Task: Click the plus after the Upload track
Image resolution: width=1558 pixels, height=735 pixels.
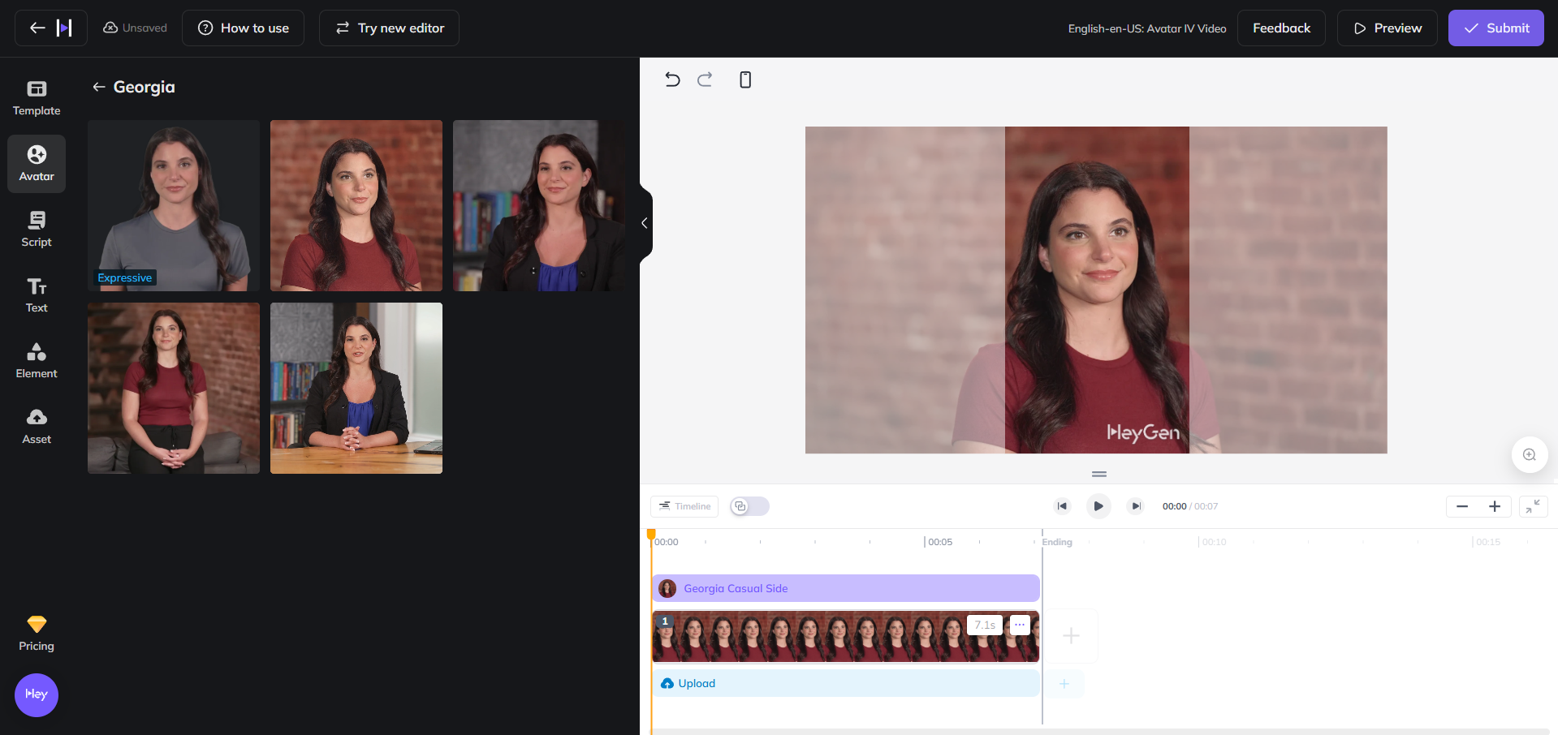Action: [1064, 684]
